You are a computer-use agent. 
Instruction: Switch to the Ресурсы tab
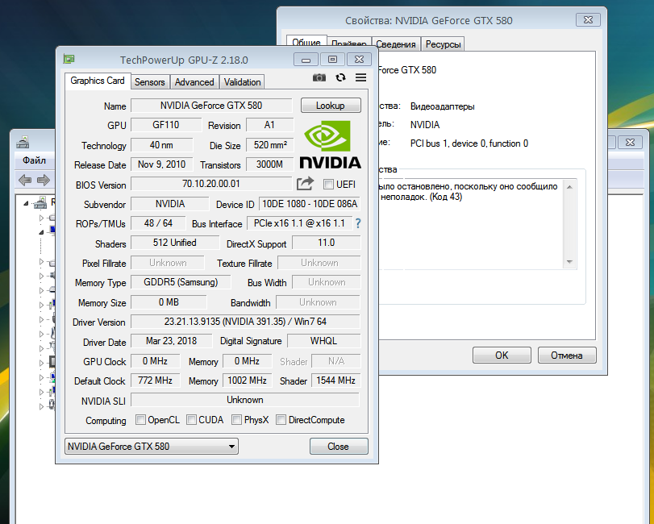coord(443,44)
